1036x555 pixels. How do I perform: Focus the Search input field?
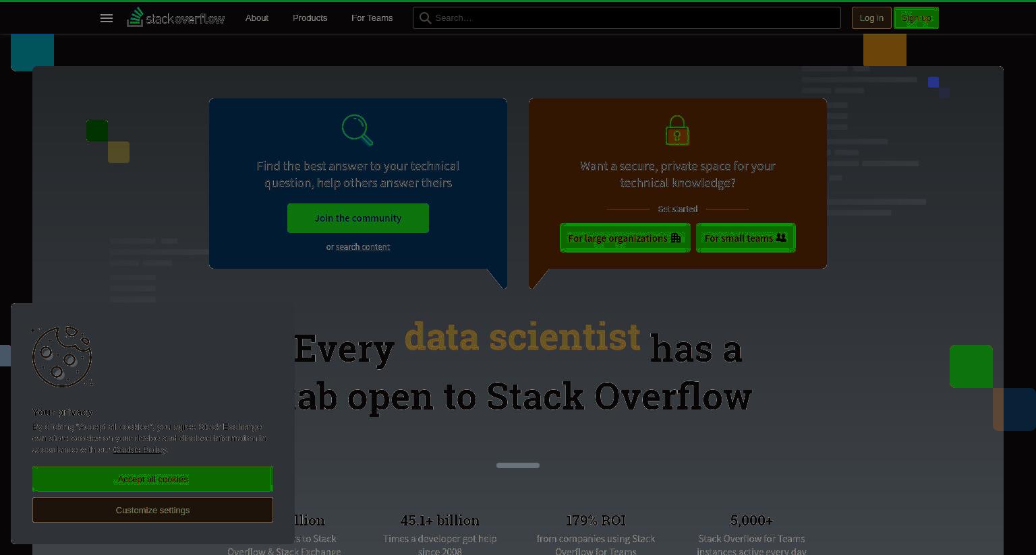pyautogui.click(x=627, y=18)
